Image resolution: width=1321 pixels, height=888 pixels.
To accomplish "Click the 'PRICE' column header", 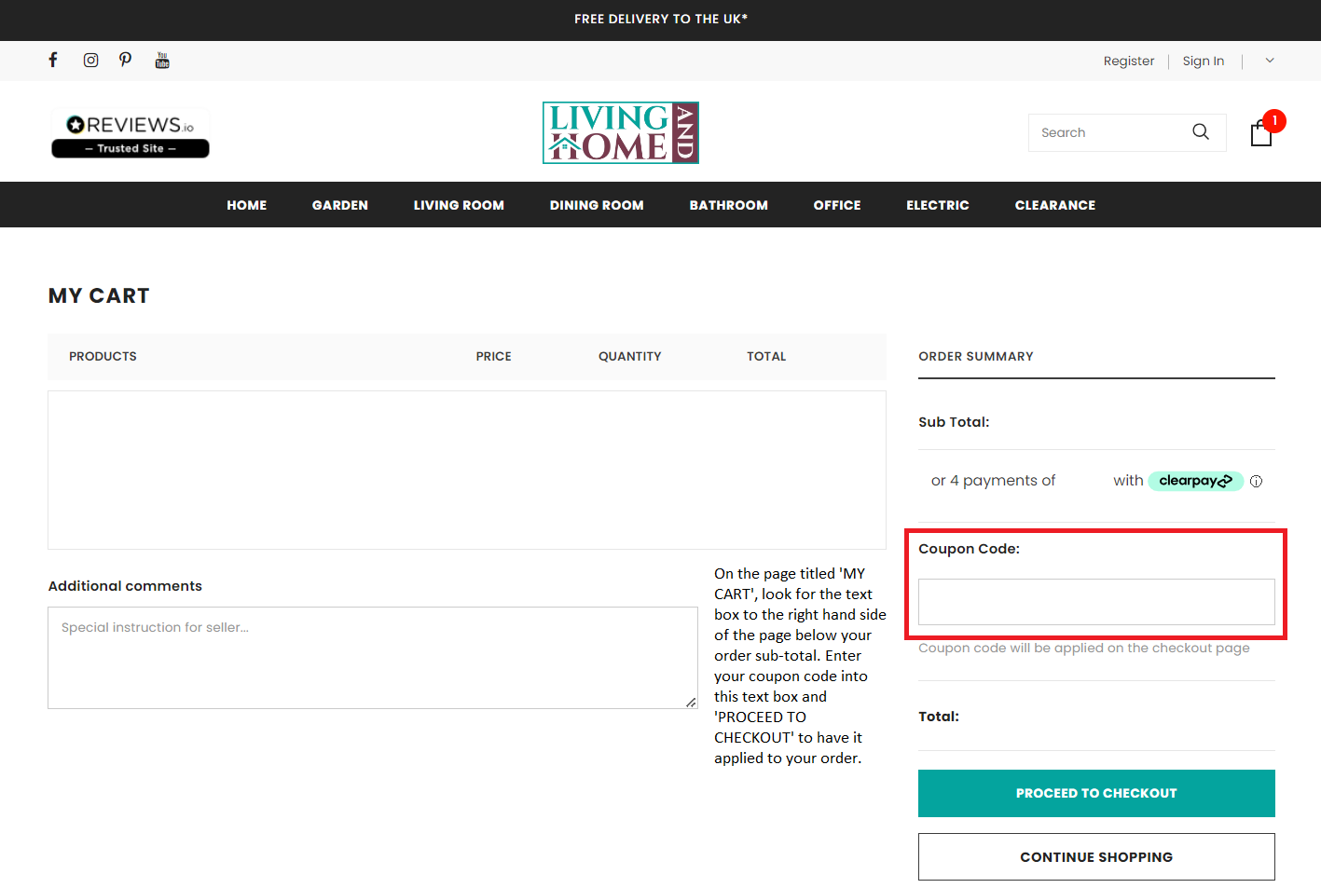I will coord(494,356).
